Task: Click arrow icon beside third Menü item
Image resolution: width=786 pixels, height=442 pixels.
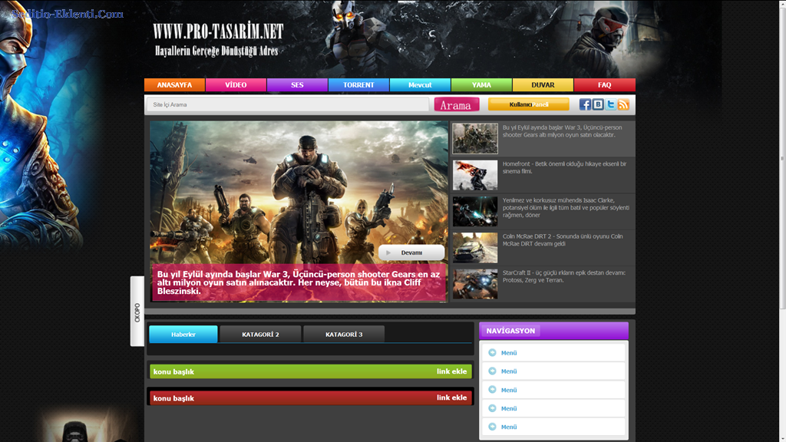Action: coord(492,390)
